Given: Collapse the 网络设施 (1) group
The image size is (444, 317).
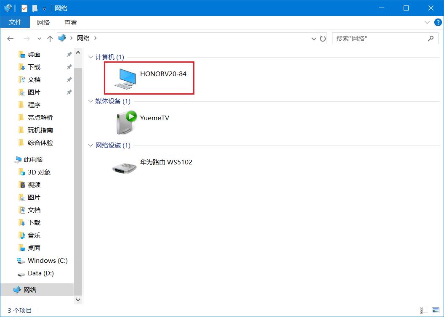Looking at the screenshot, I should point(90,145).
